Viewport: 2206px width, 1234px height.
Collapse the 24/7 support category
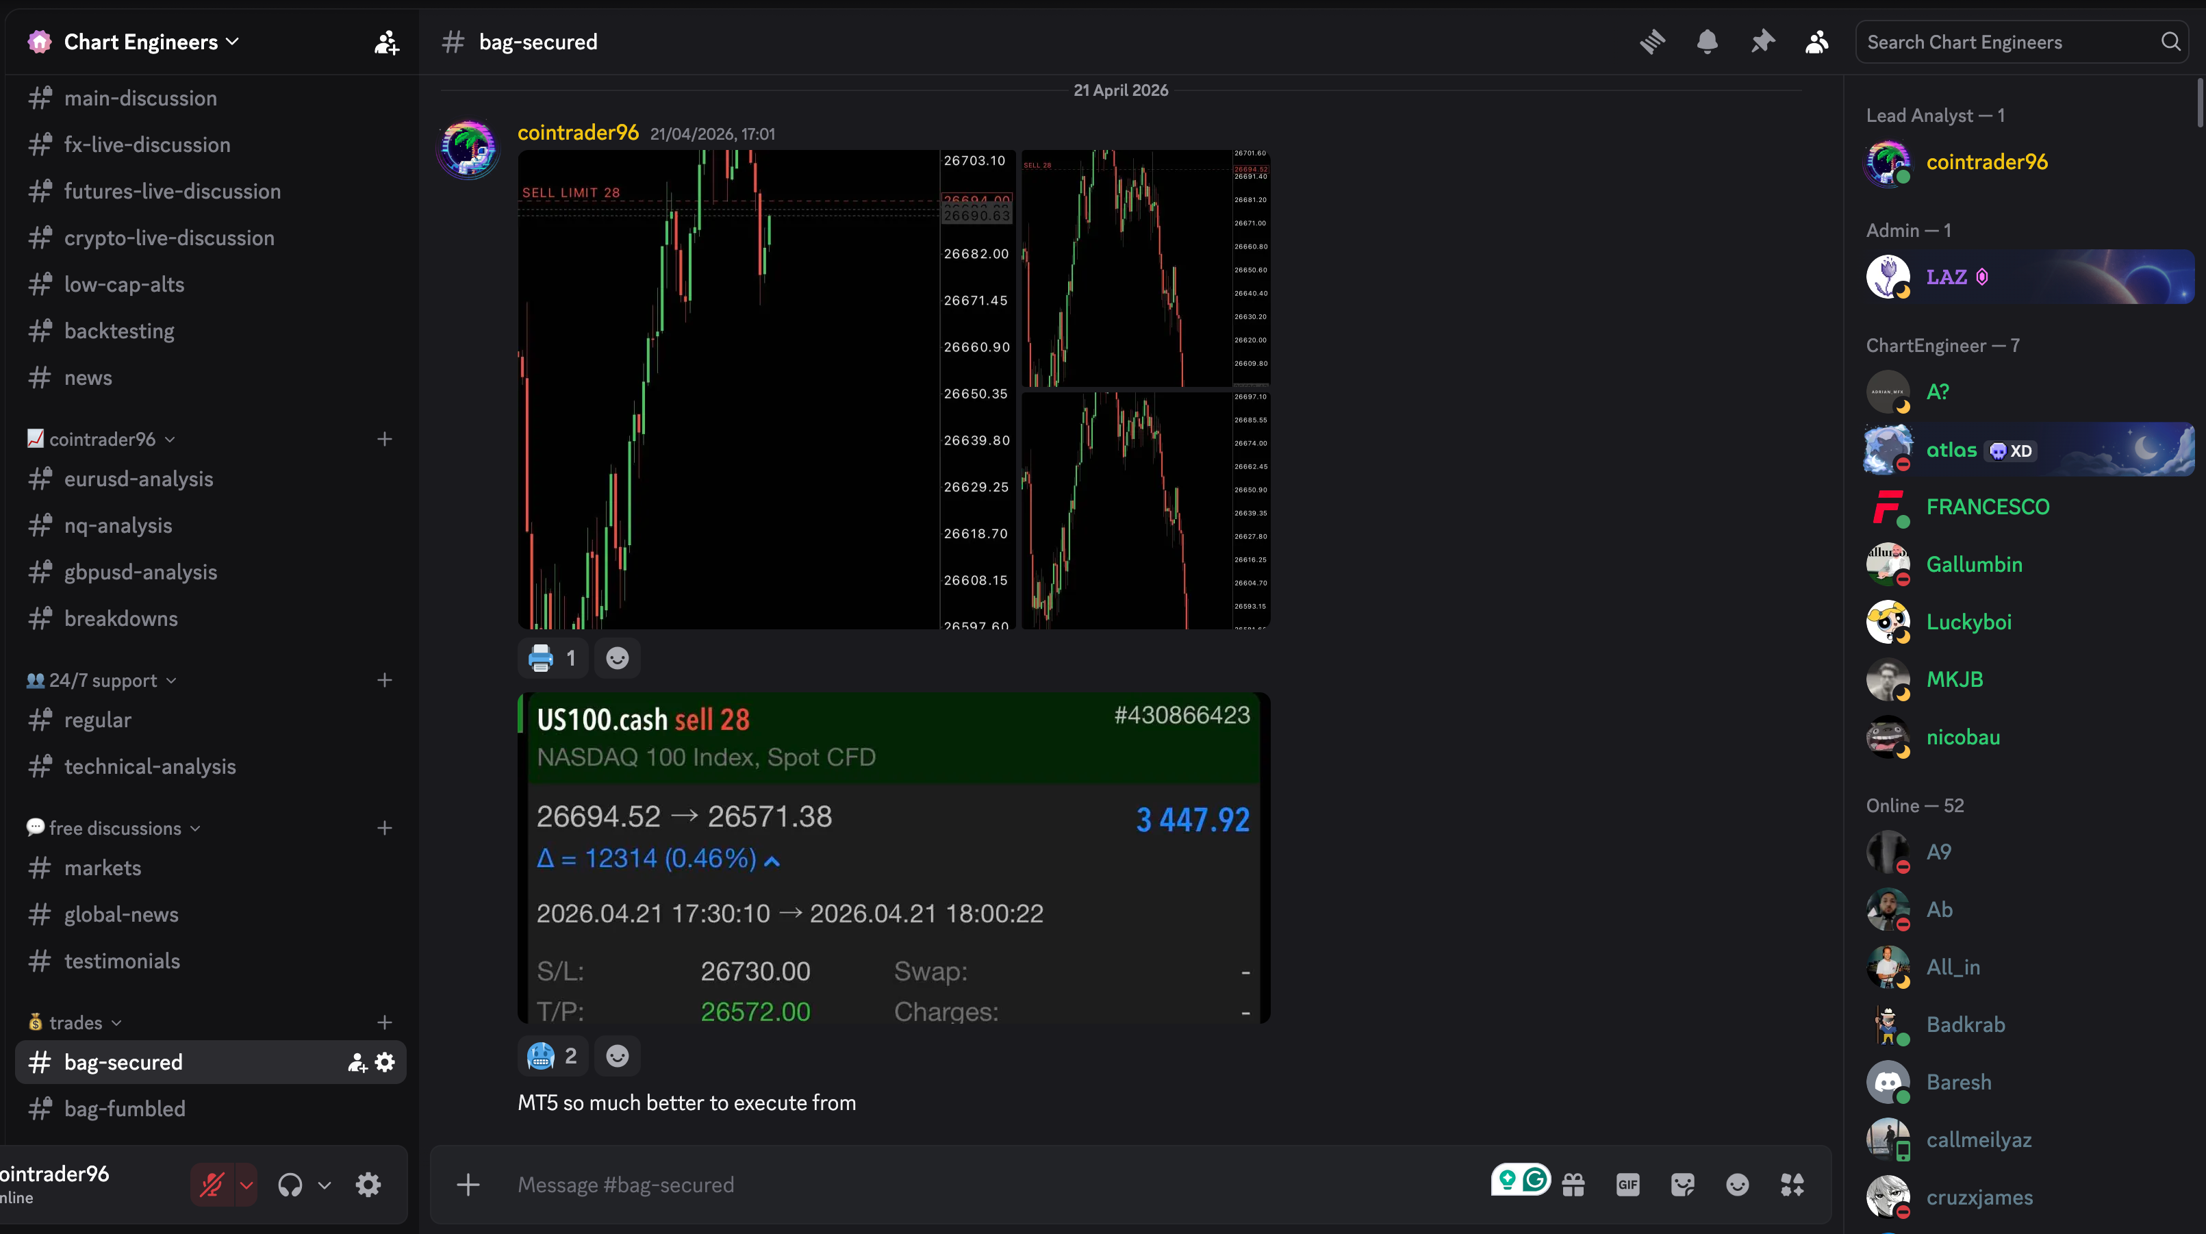point(102,680)
